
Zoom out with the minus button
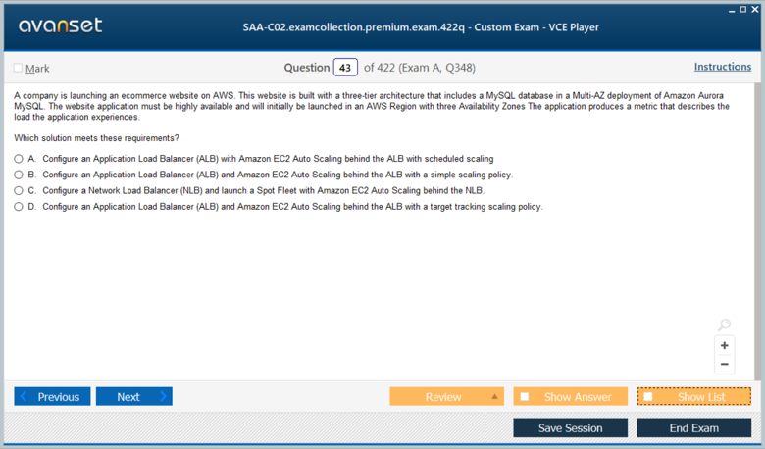[x=725, y=365]
